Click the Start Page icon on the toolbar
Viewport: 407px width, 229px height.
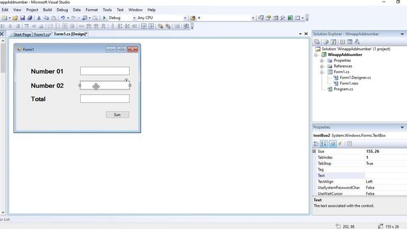290,18
